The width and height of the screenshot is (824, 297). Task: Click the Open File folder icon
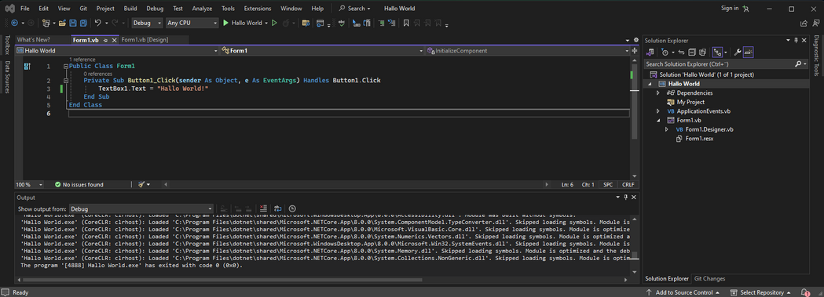[x=62, y=23]
